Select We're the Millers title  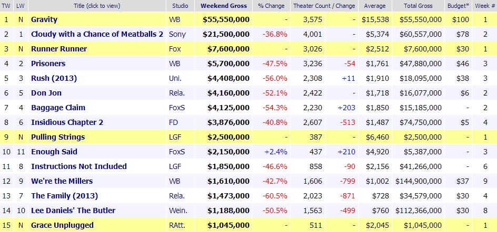[x=62, y=181]
